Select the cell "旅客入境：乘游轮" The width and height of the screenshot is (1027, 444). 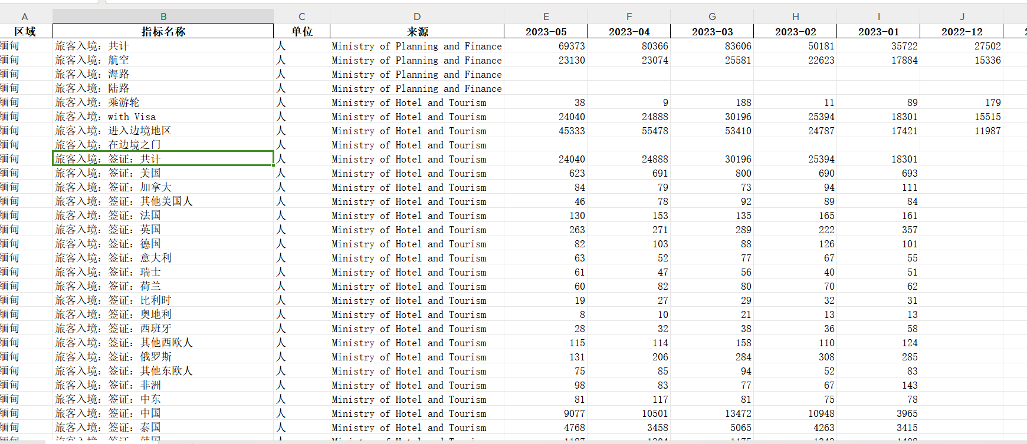pos(163,102)
